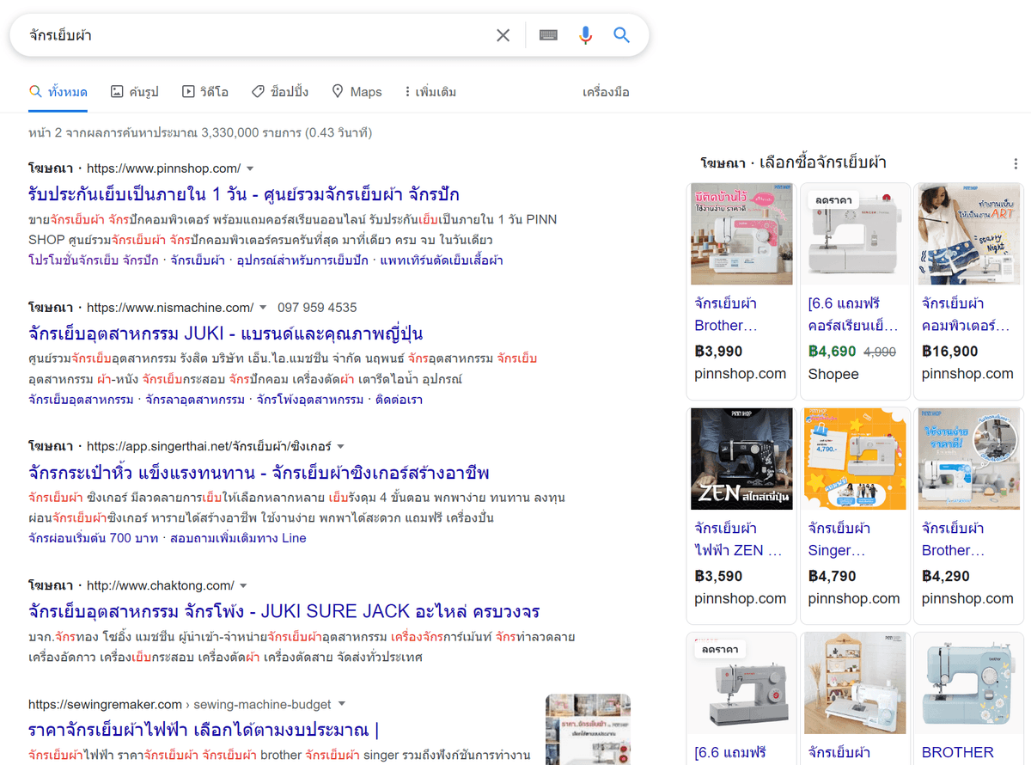Follow the ติดต่อเรา sitelink
1031x765 pixels.
tap(400, 400)
